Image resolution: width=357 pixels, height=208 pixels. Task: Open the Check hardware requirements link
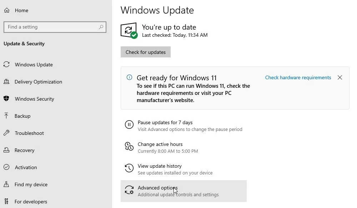(x=298, y=77)
